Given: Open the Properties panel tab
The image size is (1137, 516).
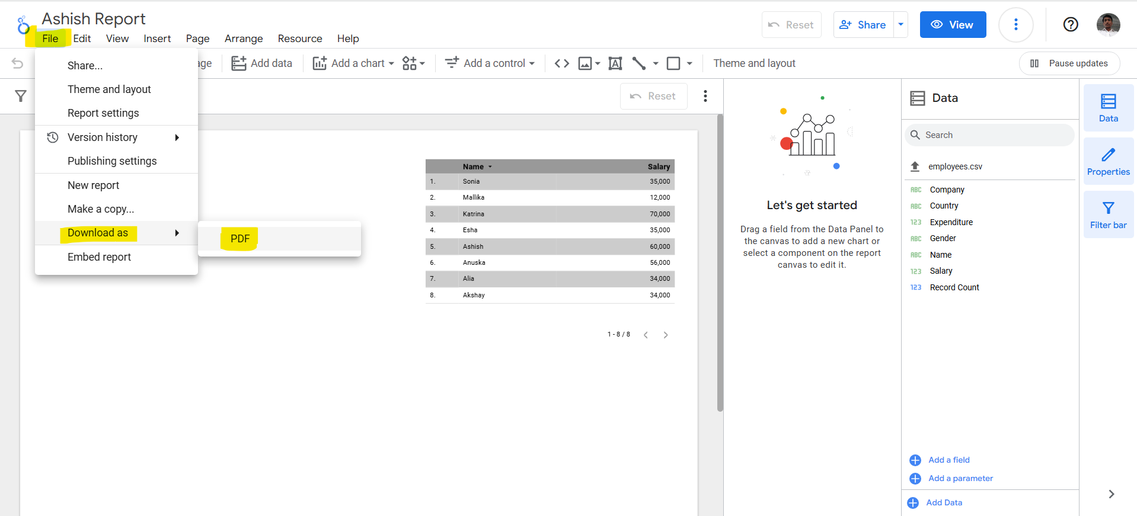Looking at the screenshot, I should click(x=1108, y=161).
